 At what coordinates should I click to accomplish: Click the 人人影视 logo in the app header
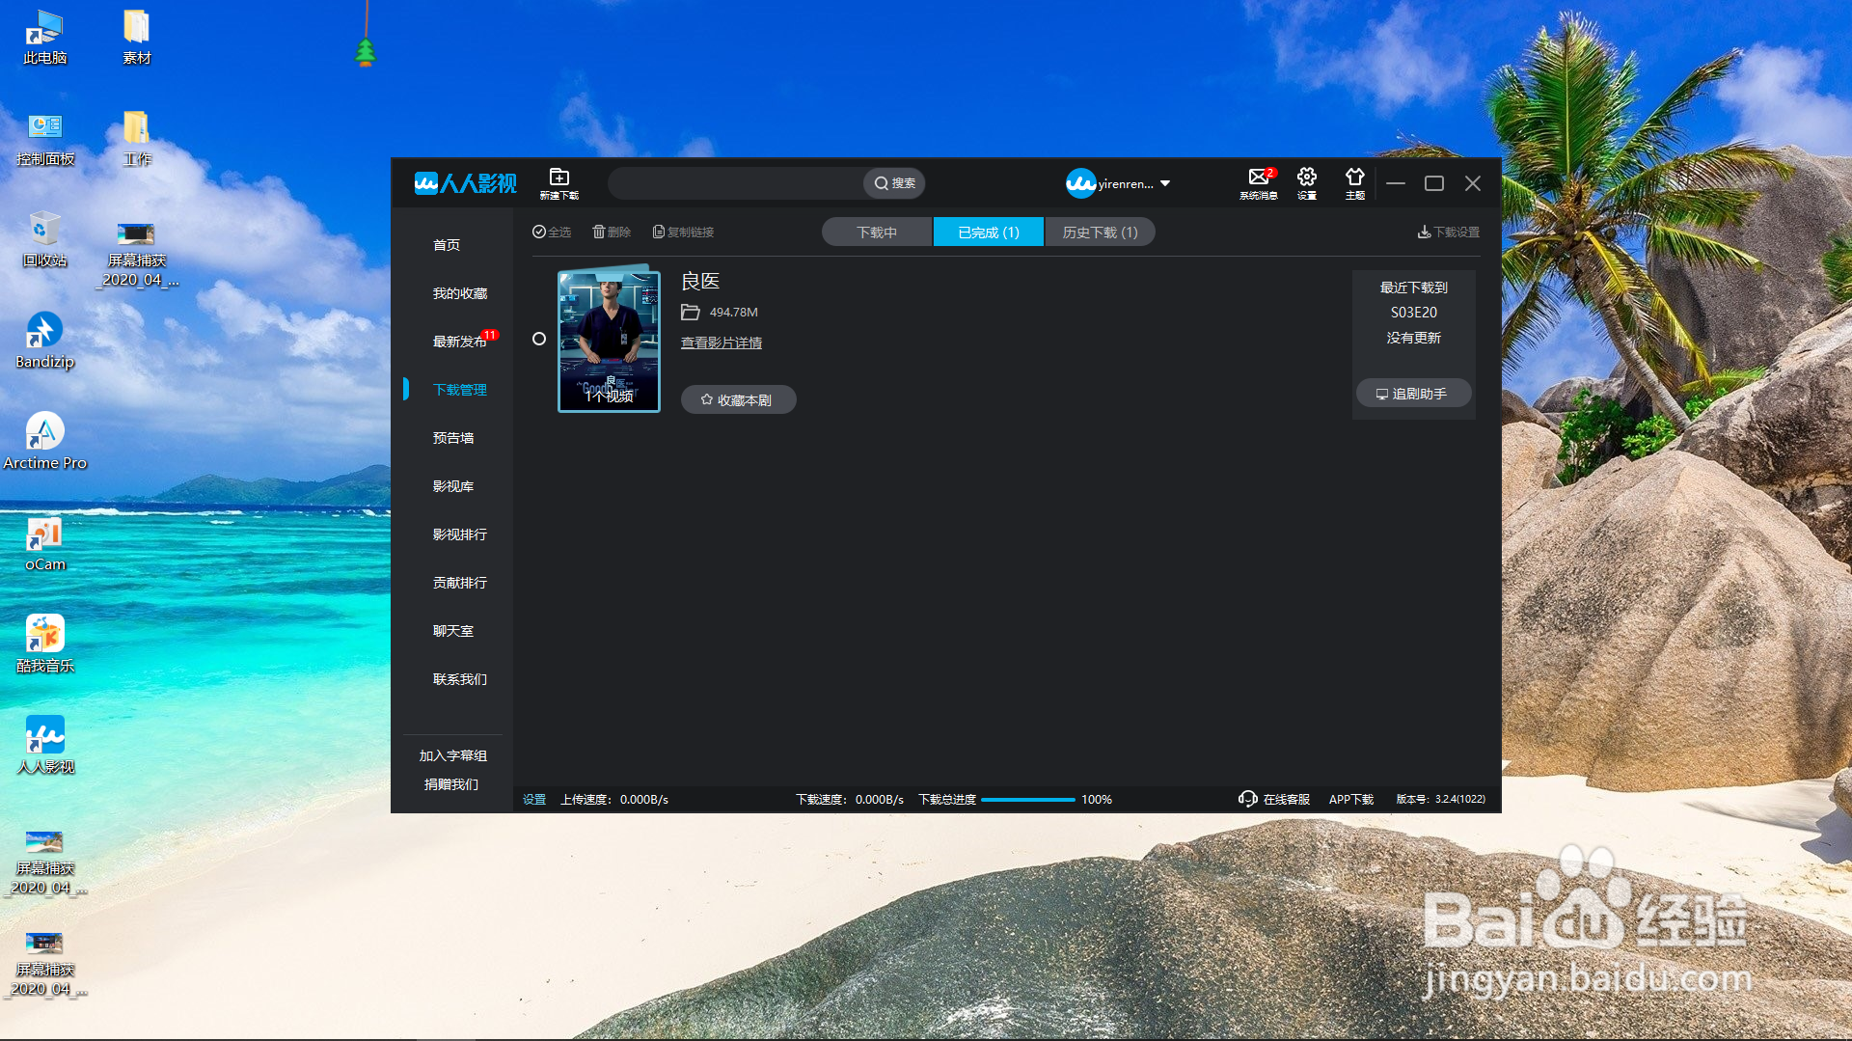466,183
